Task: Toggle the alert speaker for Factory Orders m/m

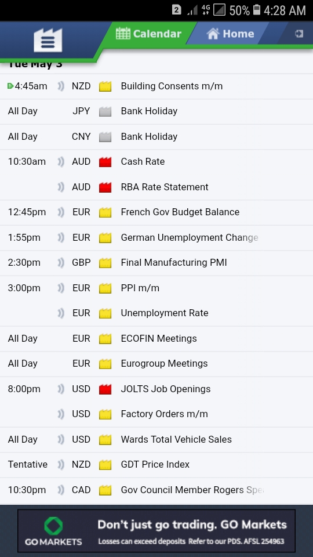Action: pyautogui.click(x=61, y=414)
